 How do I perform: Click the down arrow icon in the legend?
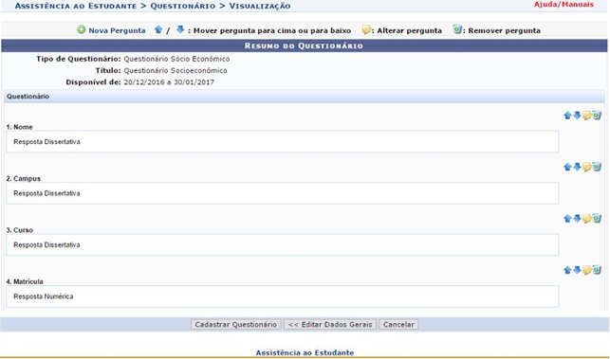[x=179, y=29]
